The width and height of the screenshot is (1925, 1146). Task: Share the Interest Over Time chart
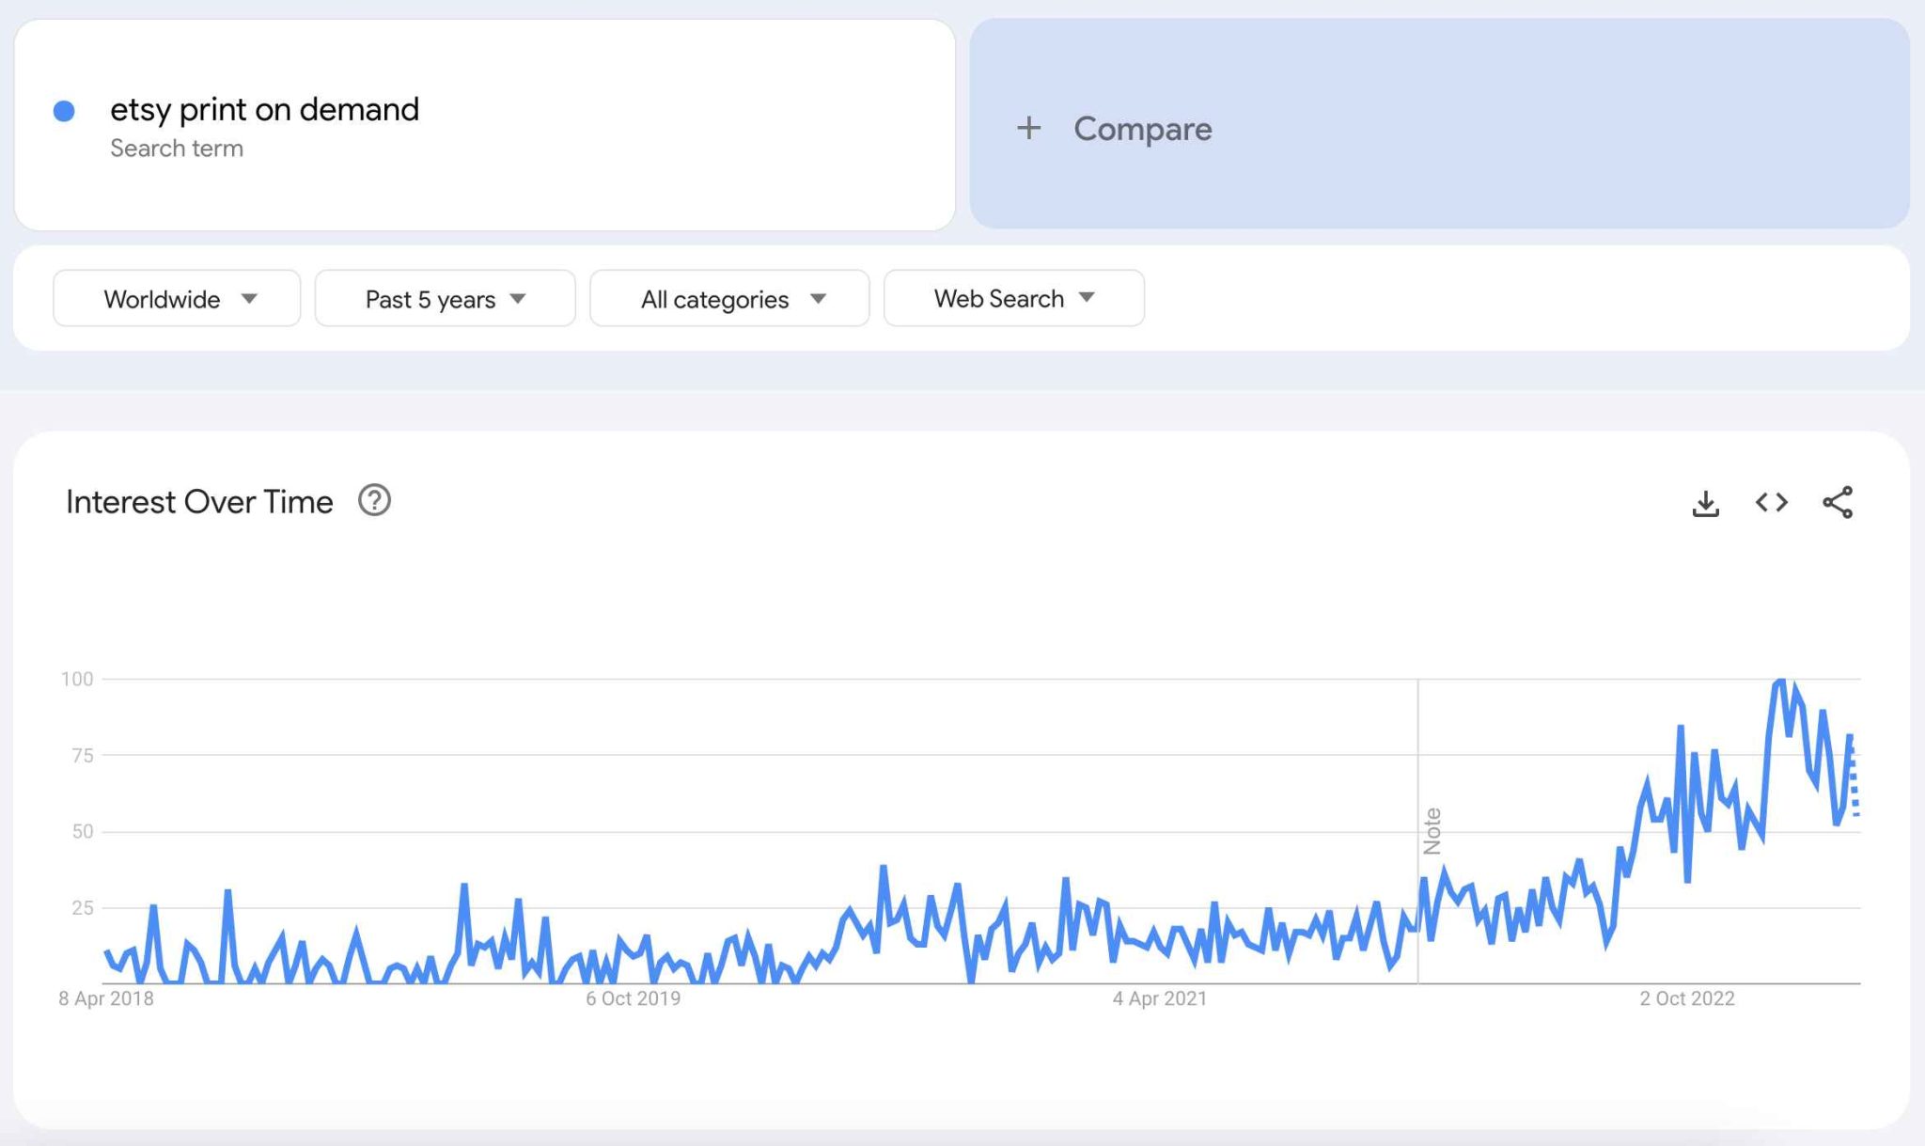pos(1838,503)
